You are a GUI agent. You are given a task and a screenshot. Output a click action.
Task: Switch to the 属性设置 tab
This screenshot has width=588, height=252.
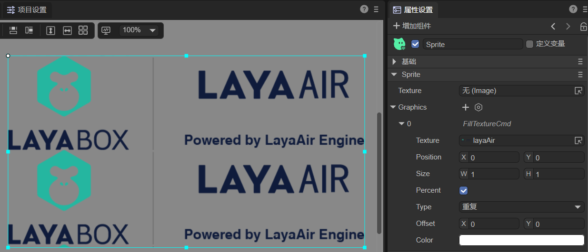[x=412, y=9]
